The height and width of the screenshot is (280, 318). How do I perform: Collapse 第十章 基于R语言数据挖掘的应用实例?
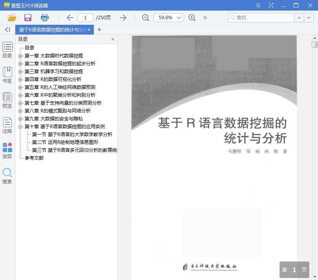click(20, 127)
